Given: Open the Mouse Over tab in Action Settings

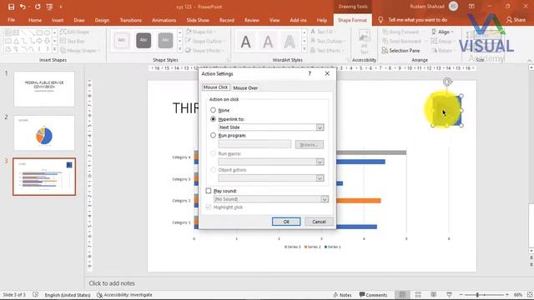Looking at the screenshot, I should (x=245, y=87).
